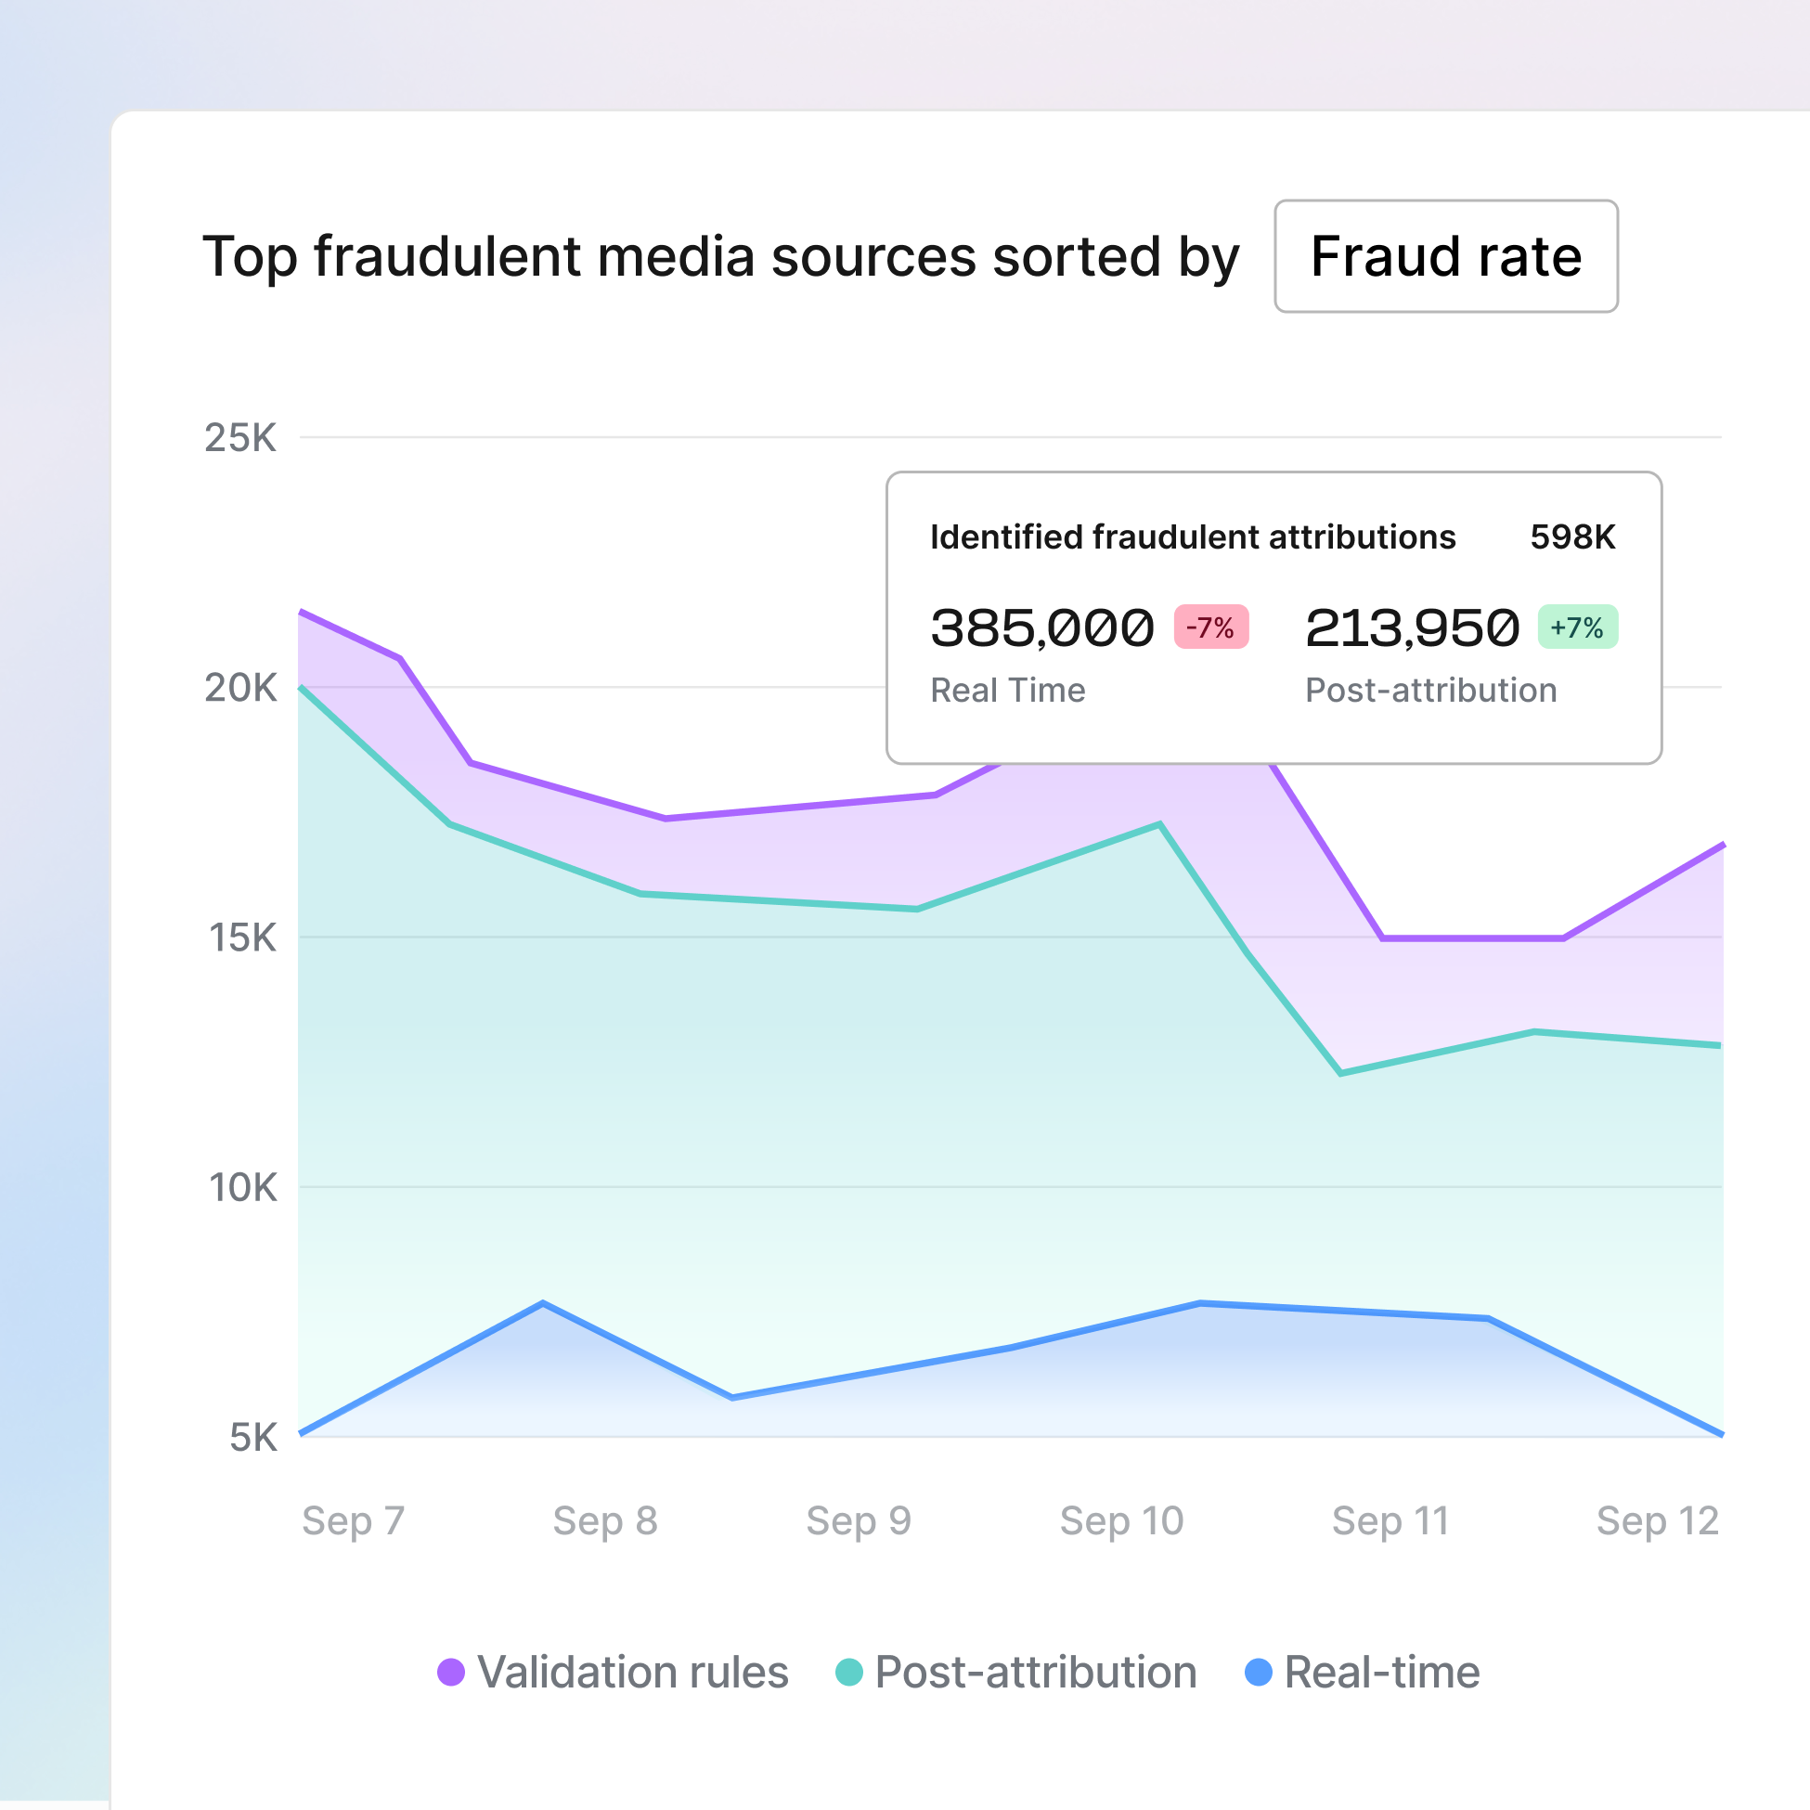The width and height of the screenshot is (1810, 1810).
Task: Click the chart title text
Action: point(721,258)
